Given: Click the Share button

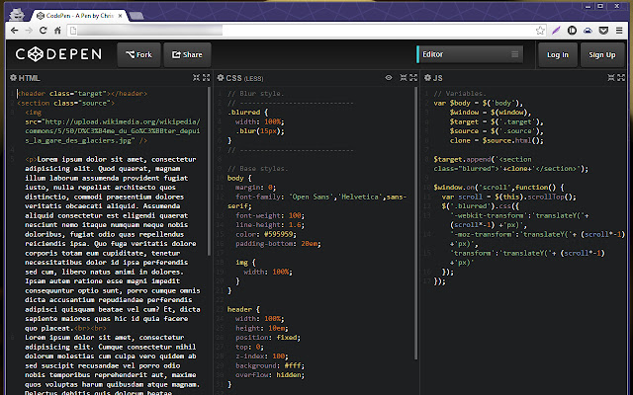Looking at the screenshot, I should [x=186, y=54].
